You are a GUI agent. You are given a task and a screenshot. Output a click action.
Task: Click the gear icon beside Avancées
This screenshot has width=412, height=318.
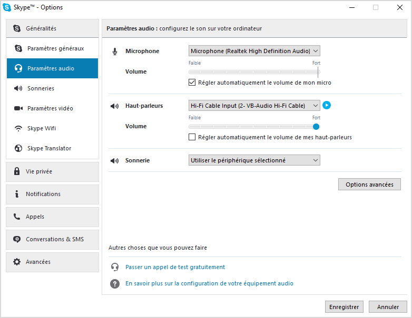click(x=17, y=262)
